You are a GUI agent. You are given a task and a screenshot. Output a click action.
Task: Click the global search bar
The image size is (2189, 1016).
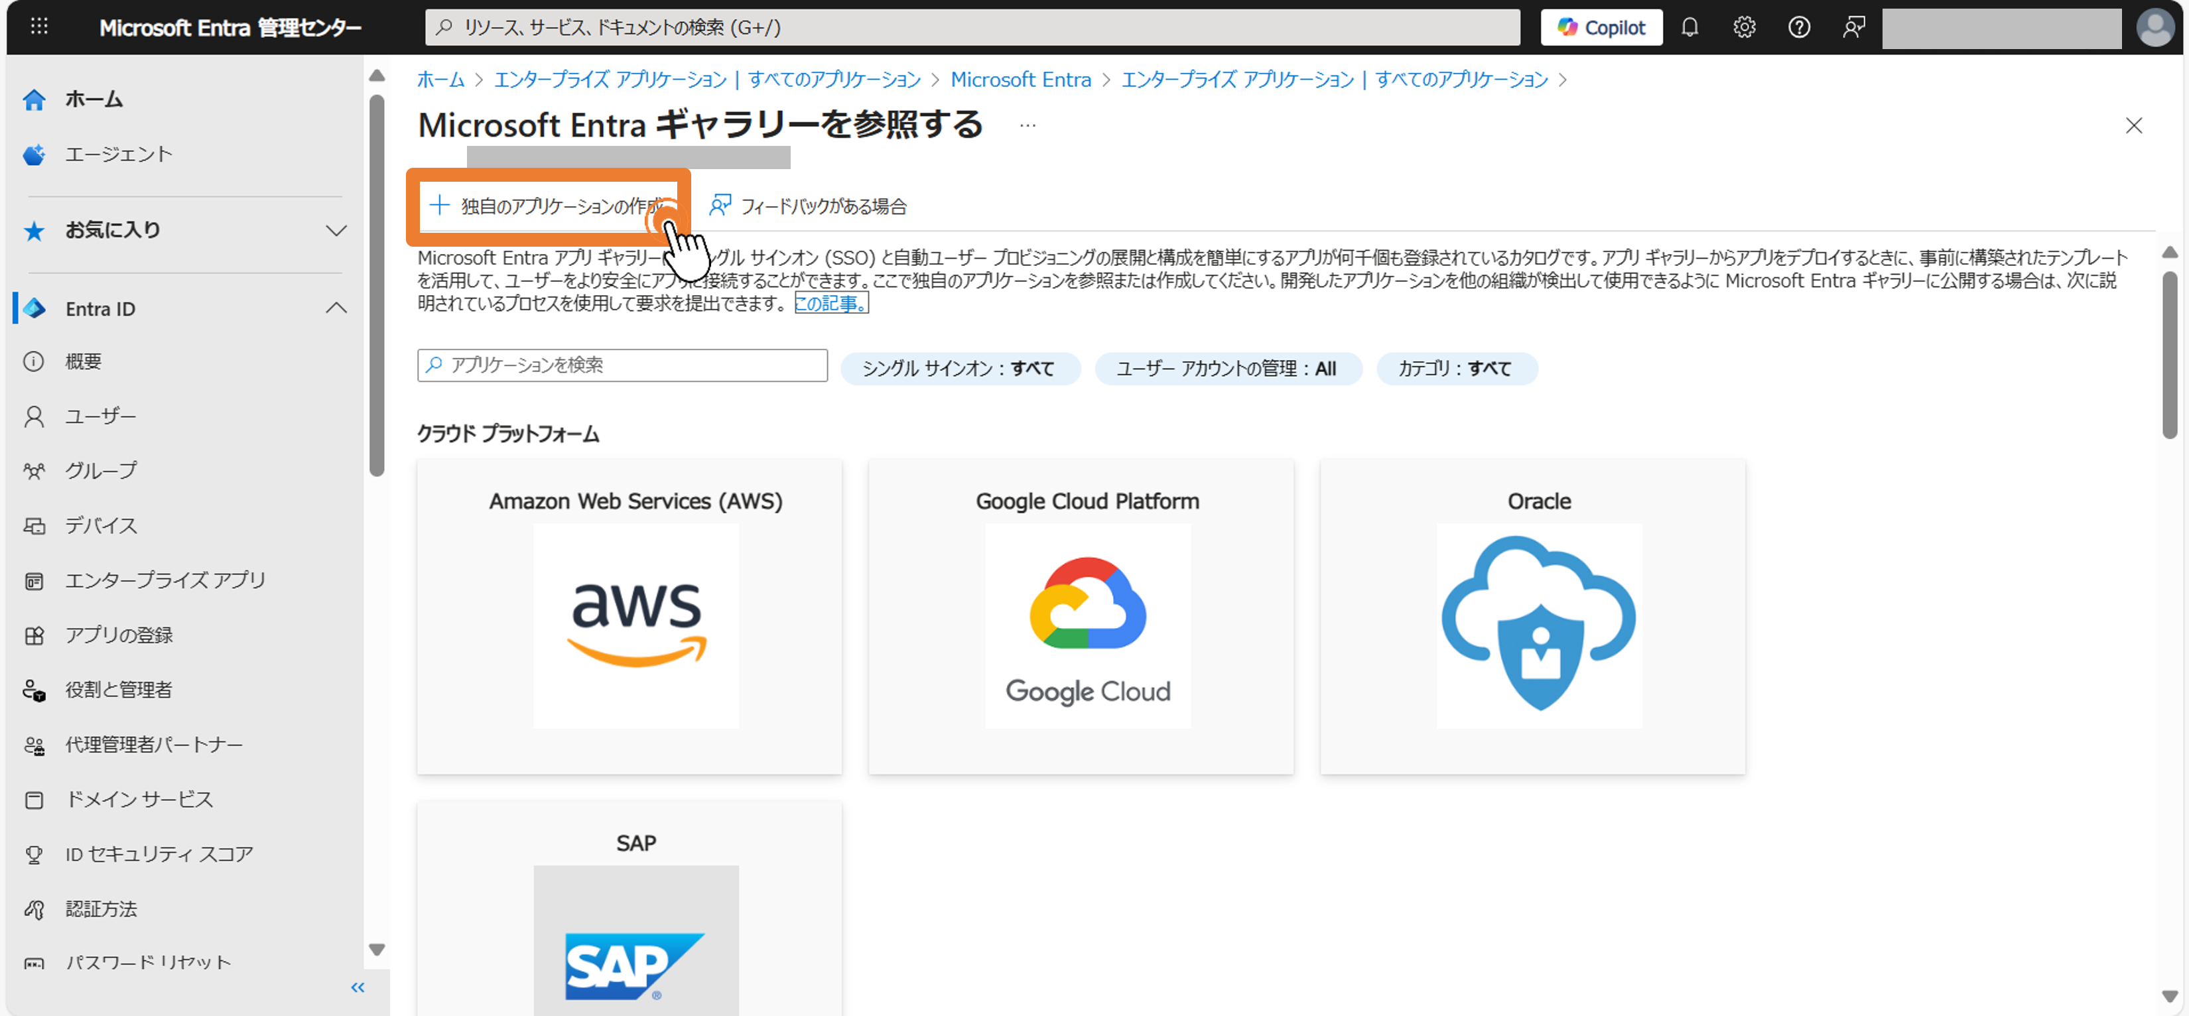click(972, 28)
